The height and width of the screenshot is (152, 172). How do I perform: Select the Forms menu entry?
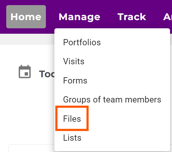[75, 81]
